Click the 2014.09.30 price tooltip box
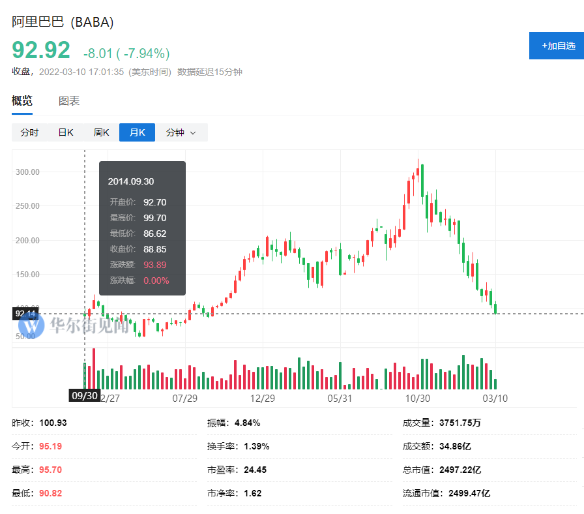The height and width of the screenshot is (514, 584). coord(142,228)
